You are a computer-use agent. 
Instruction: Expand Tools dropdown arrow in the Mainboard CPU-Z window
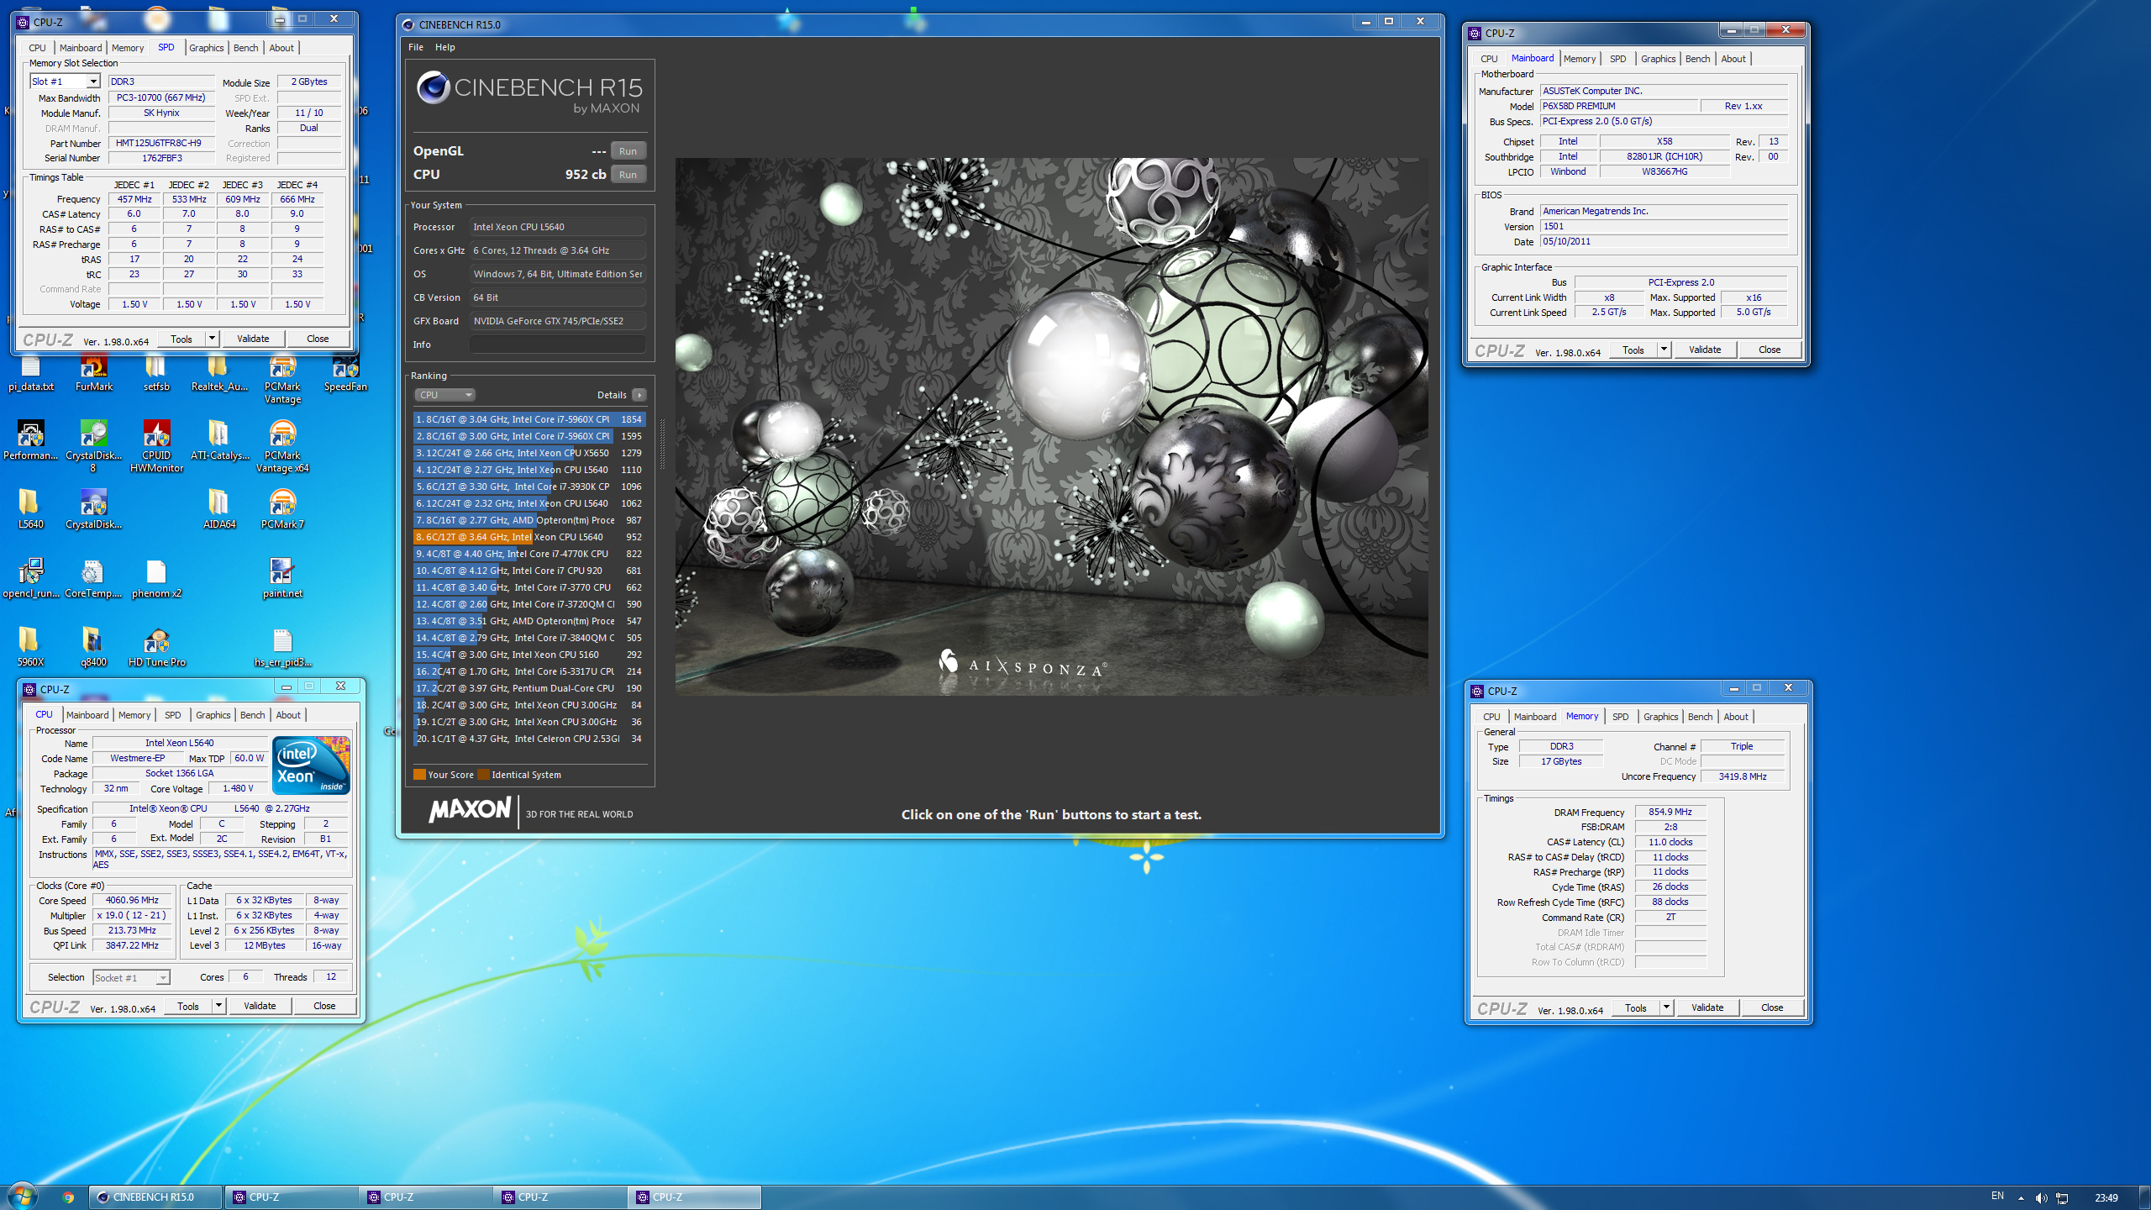(x=1664, y=350)
